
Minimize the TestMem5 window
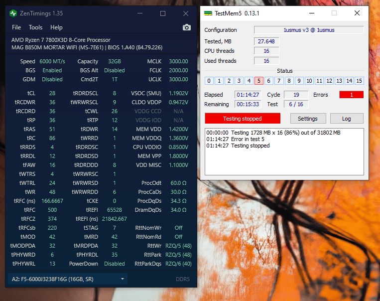click(312, 13)
